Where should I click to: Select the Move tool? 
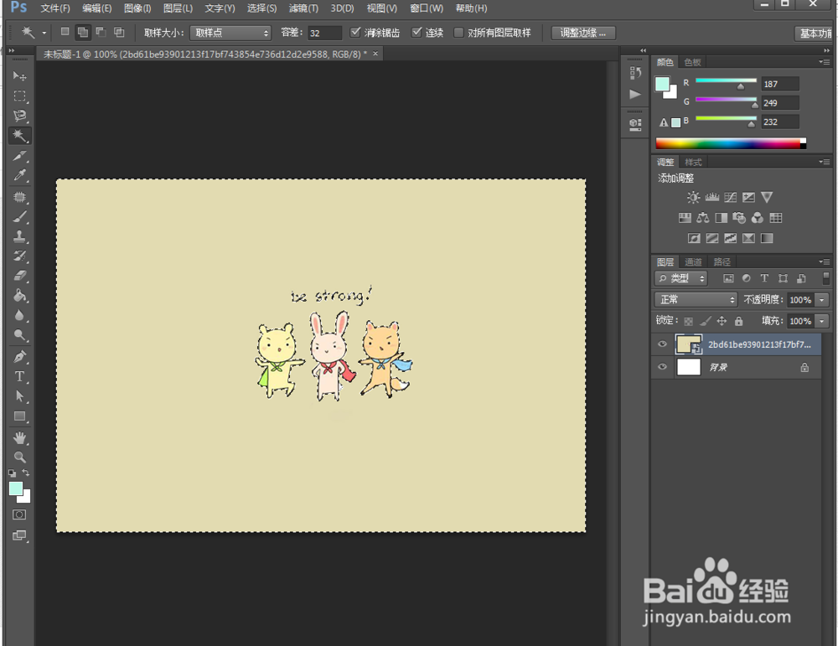[x=19, y=76]
